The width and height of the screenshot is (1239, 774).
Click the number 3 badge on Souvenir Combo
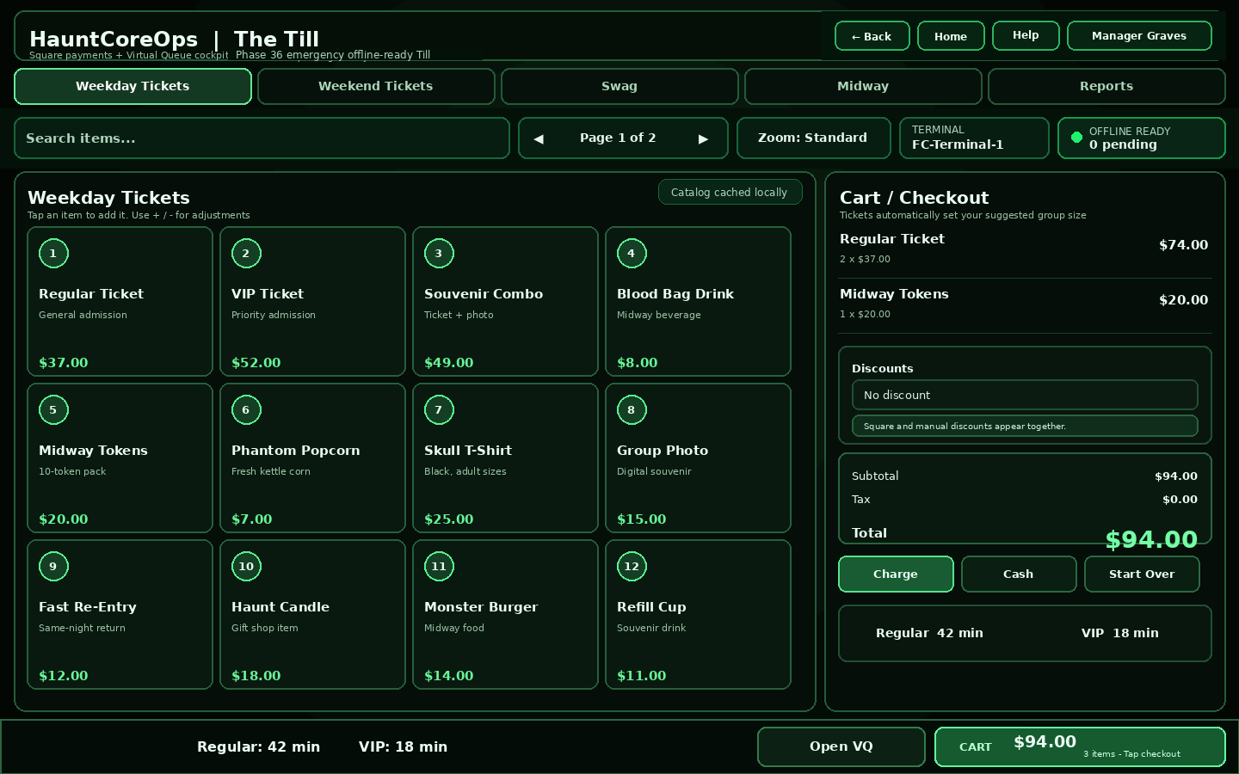439,254
